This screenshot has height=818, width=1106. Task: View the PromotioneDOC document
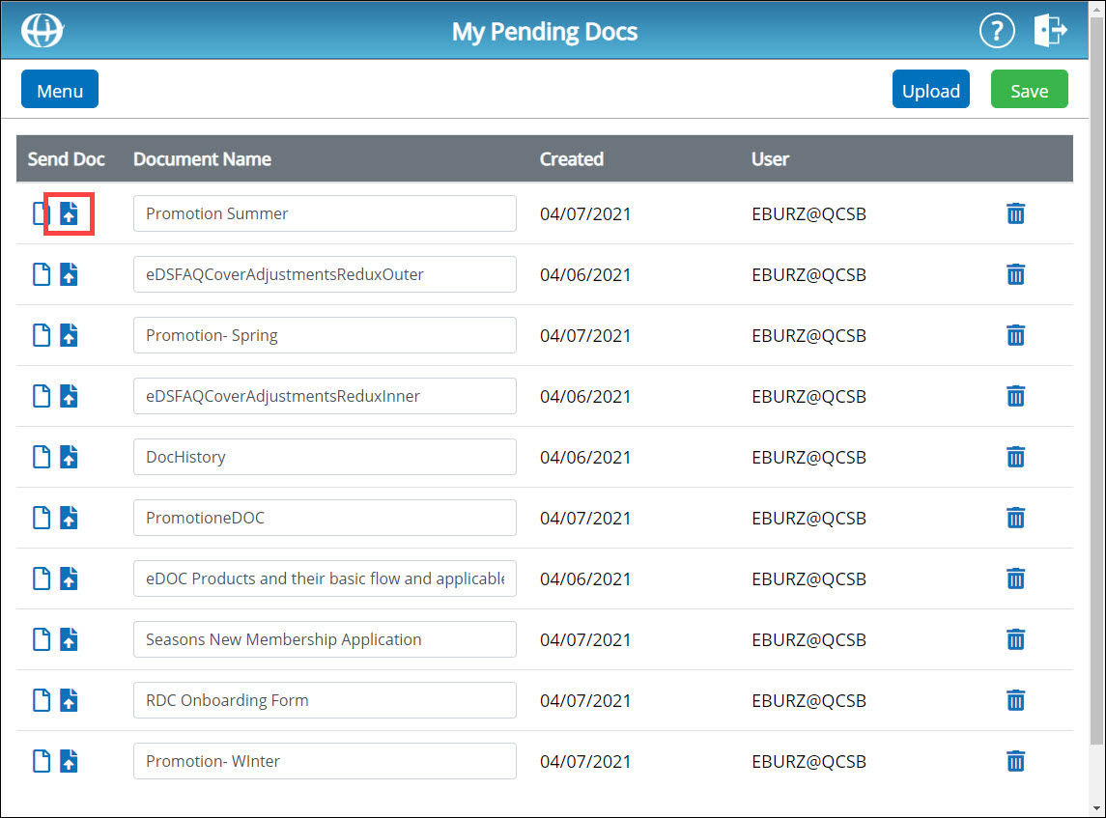point(41,518)
